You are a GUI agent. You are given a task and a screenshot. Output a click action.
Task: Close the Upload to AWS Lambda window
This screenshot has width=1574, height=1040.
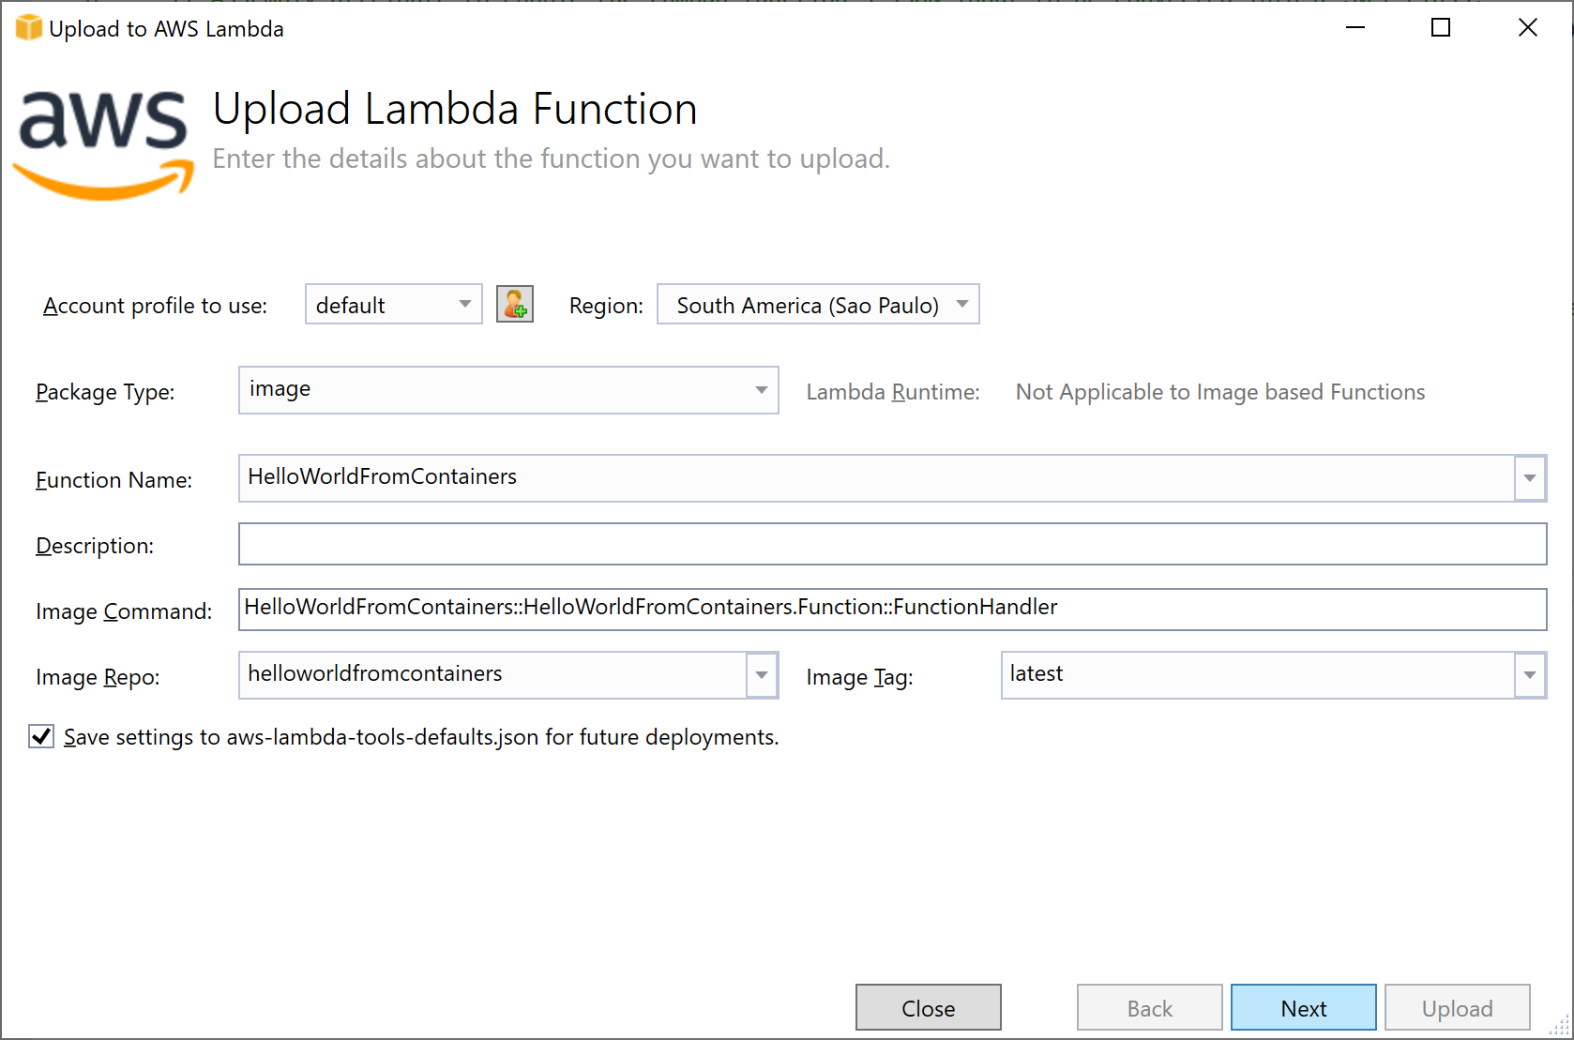click(x=1528, y=28)
